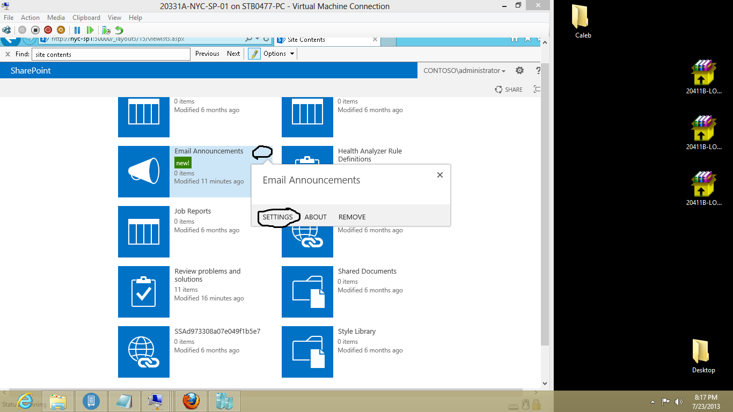Open the Style Library link
Image resolution: width=733 pixels, height=412 pixels.
[357, 332]
